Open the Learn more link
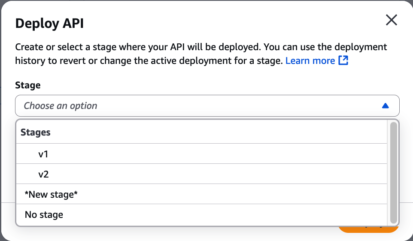 coord(310,60)
